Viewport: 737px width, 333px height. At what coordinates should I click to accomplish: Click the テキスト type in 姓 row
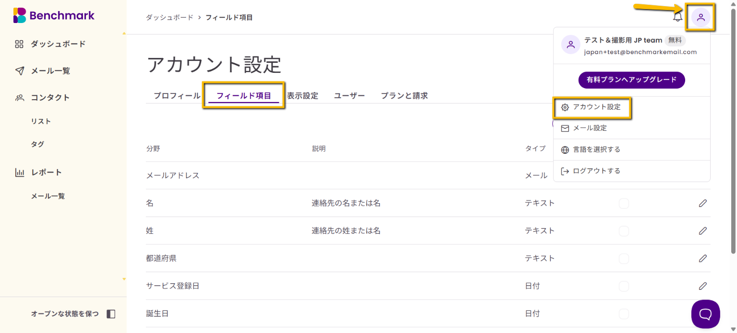click(x=540, y=231)
